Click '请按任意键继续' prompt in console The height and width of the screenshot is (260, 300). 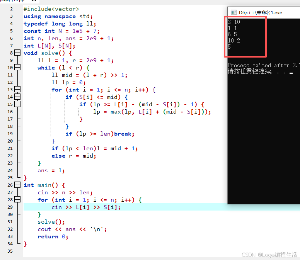tap(249, 71)
